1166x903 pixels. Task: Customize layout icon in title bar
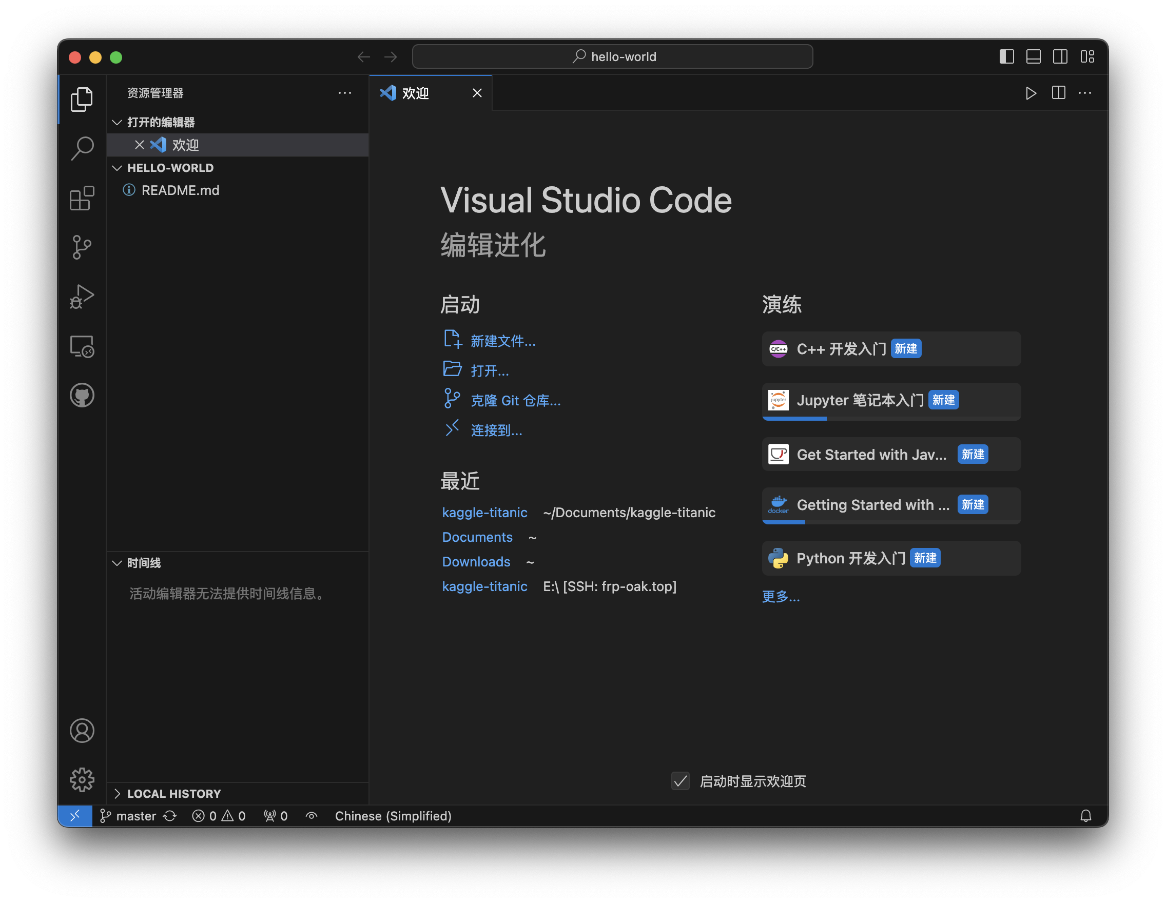1087,56
